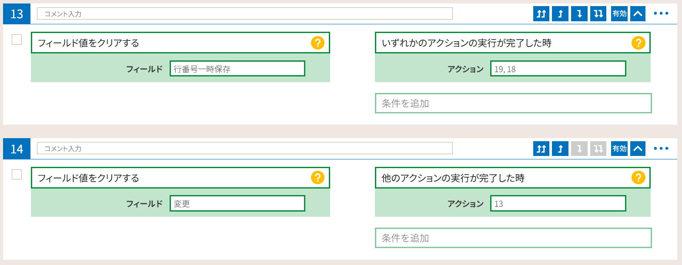
Task: Move row 13 up one position
Action: [x=560, y=13]
